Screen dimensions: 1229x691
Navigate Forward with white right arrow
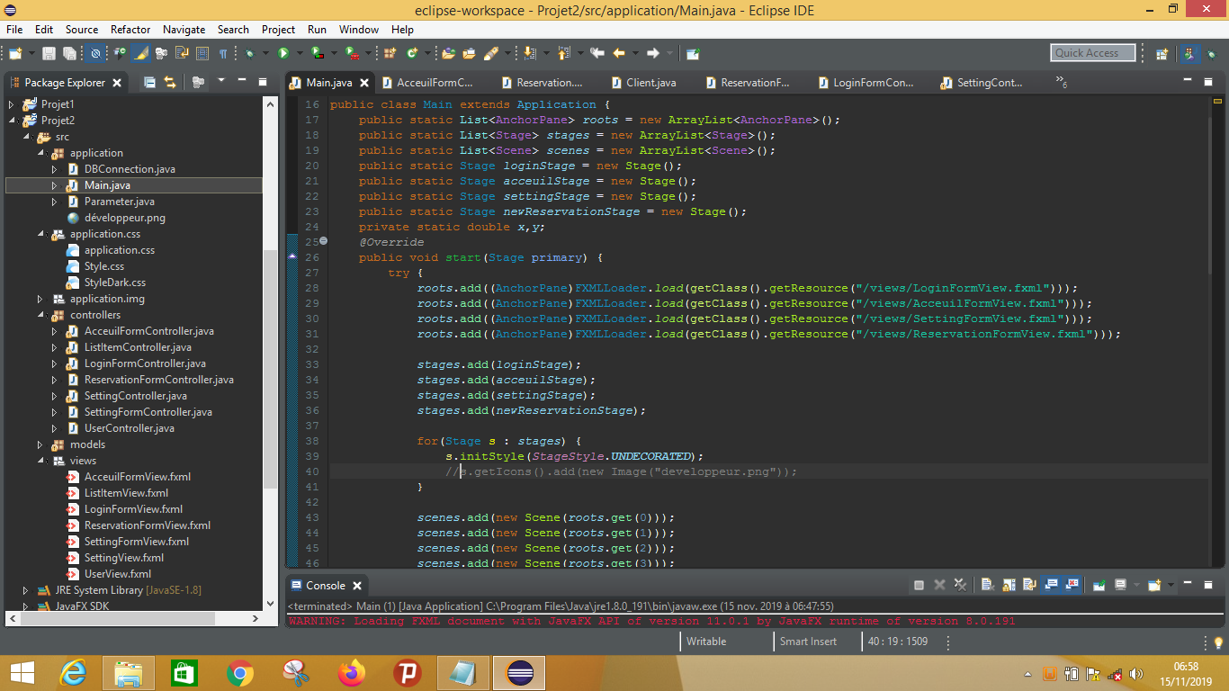click(x=653, y=53)
